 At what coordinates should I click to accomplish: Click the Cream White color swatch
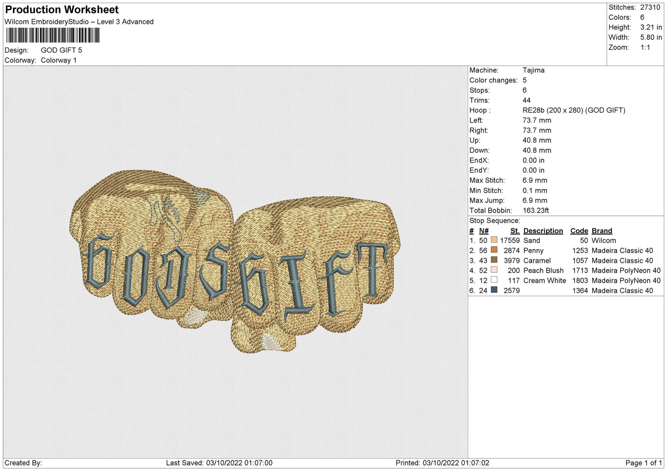pyautogui.click(x=494, y=280)
